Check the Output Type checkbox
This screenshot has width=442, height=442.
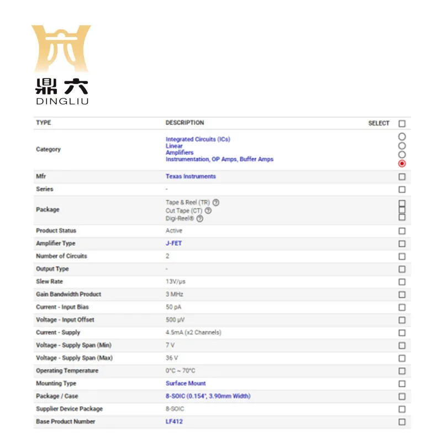point(402,269)
